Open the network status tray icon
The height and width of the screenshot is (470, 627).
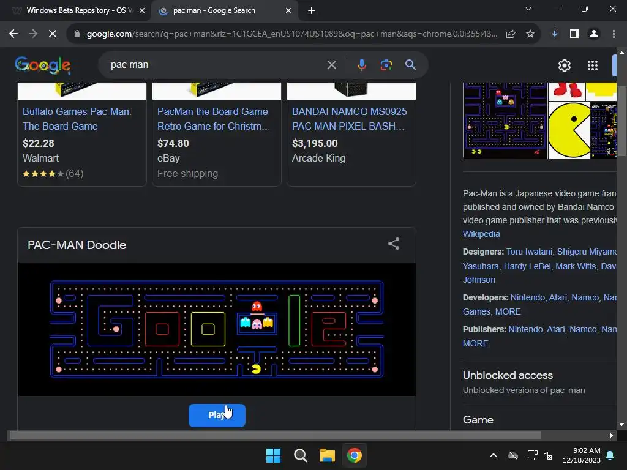pyautogui.click(x=532, y=455)
